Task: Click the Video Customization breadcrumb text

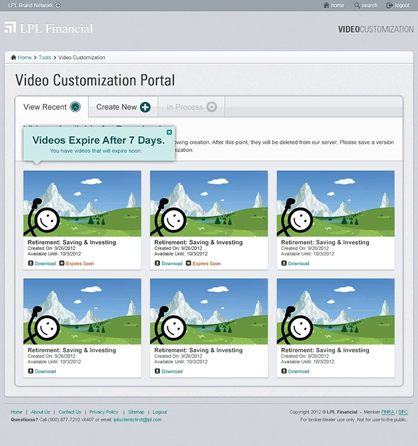Action: (82, 57)
